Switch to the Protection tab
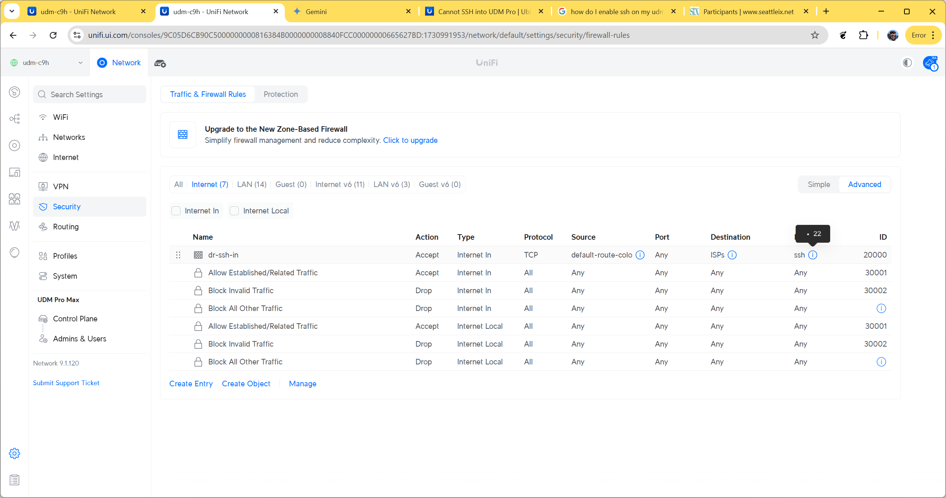The image size is (946, 498). 281,94
